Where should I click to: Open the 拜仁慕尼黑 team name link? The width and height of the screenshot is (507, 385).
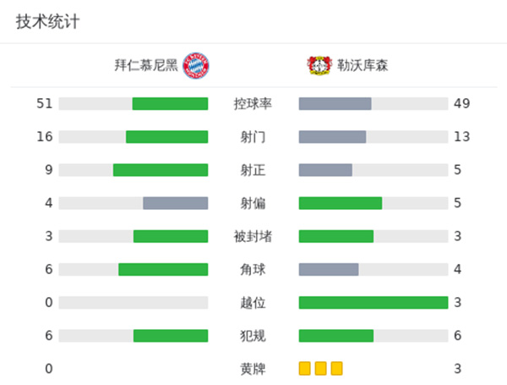coord(147,65)
